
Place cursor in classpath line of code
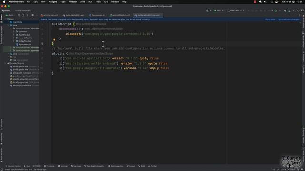point(110,34)
